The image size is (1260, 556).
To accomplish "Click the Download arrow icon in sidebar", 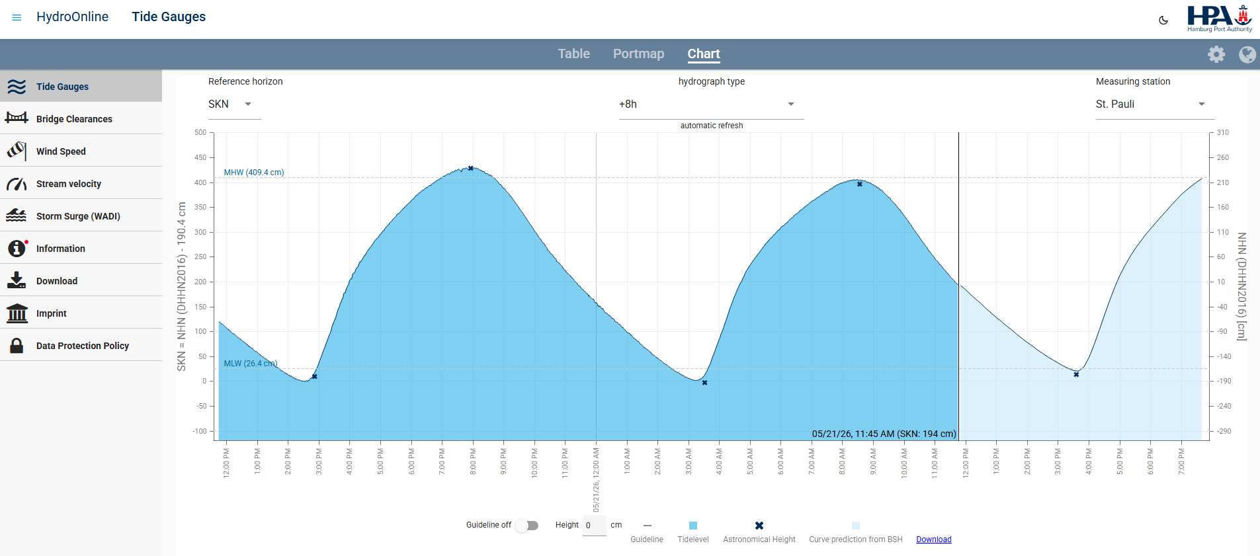I will [17, 280].
